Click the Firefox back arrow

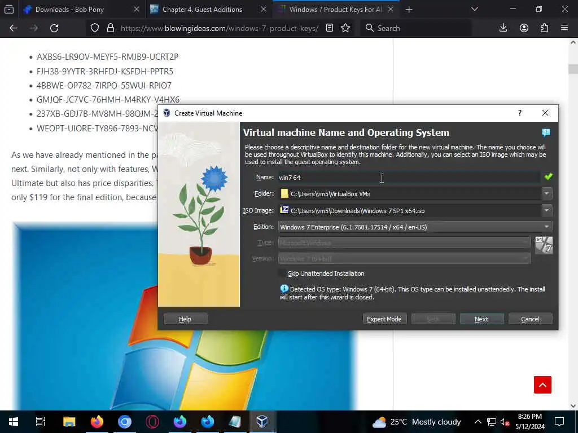point(14,28)
